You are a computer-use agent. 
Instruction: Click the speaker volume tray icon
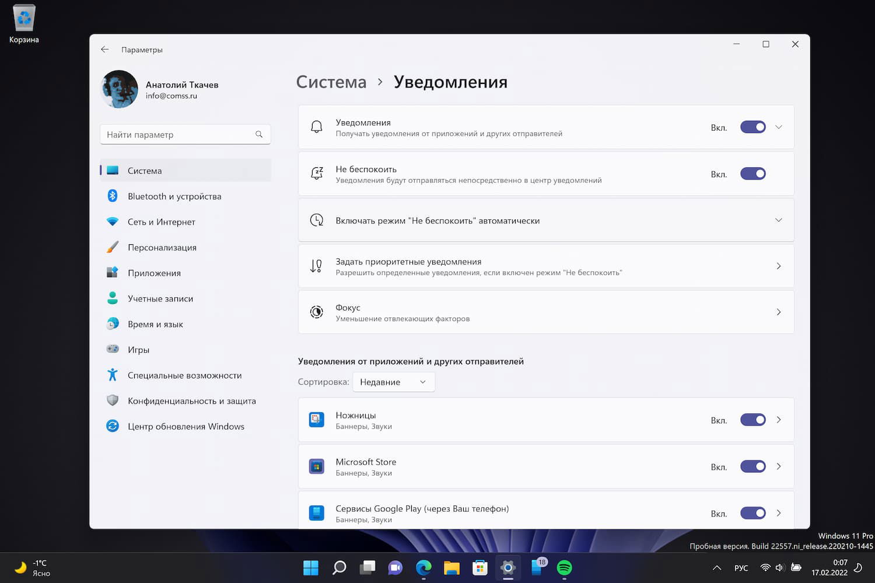coord(780,567)
